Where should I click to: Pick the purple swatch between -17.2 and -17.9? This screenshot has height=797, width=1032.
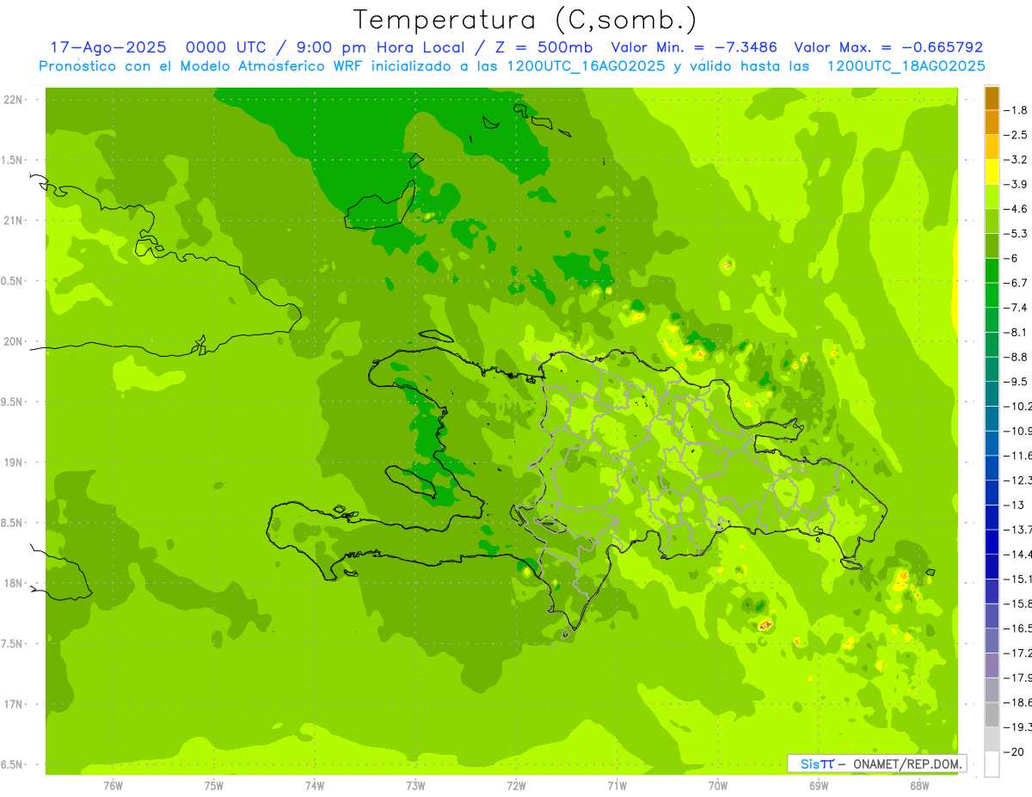click(x=992, y=665)
